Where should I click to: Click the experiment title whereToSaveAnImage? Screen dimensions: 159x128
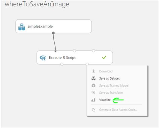(37, 4)
